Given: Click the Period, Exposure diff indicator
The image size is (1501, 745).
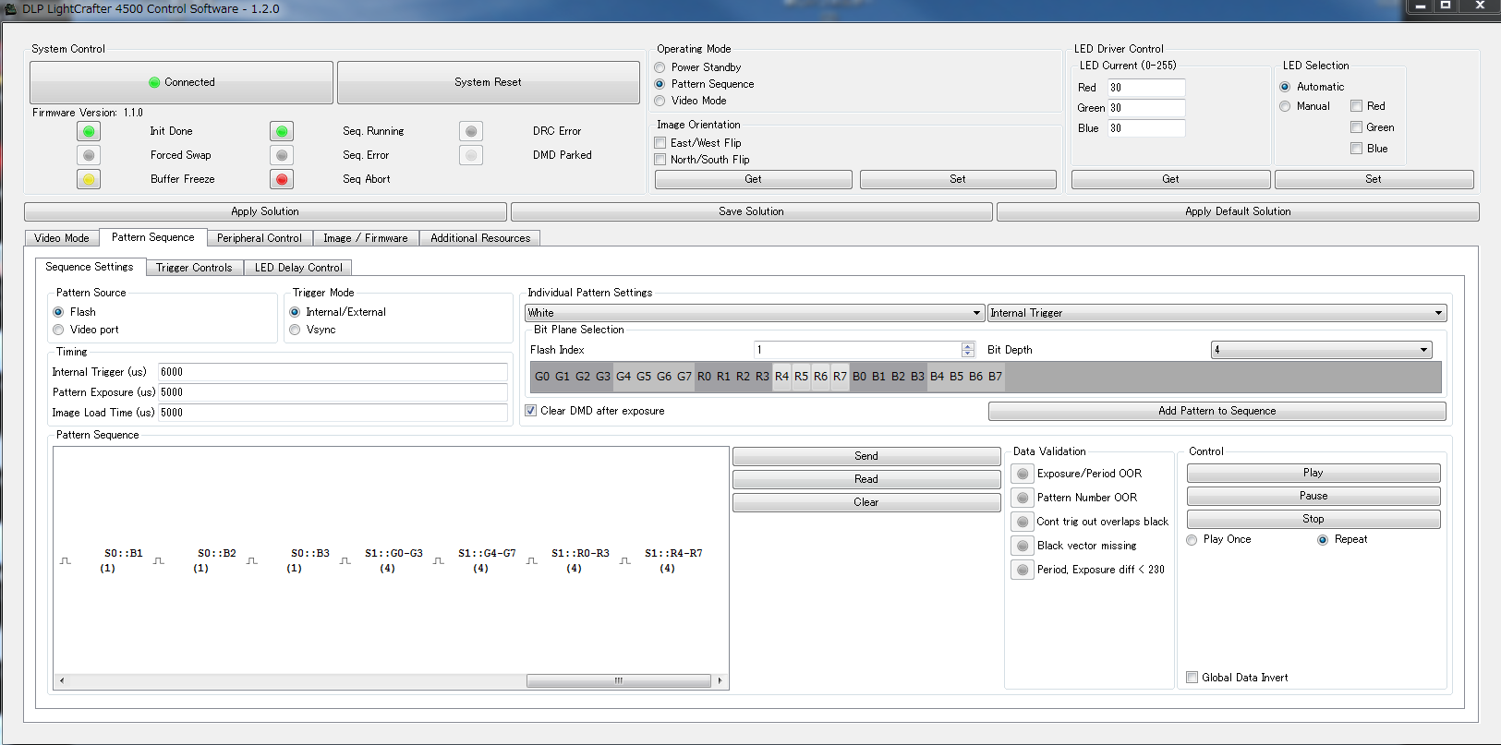Looking at the screenshot, I should coord(1023,570).
